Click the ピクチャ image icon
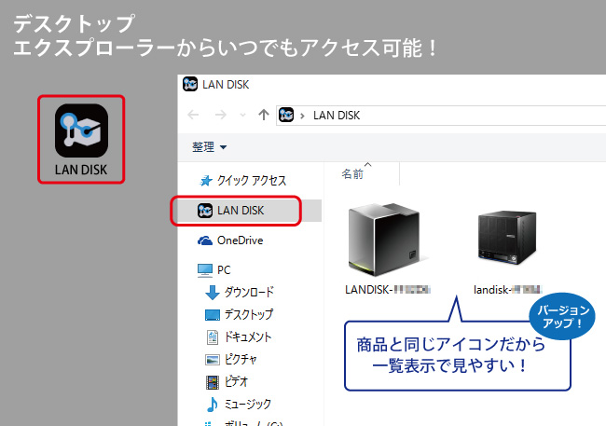Screen dimensions: 606x426 pyautogui.click(x=213, y=360)
